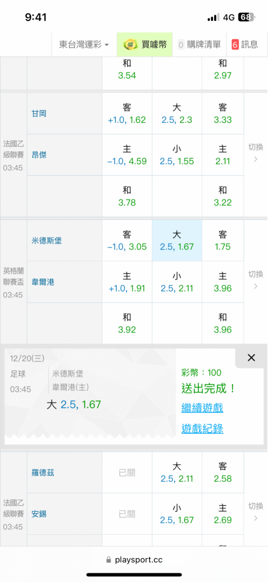268x582 pixels.
Task: Select 小 2.5, 2.11 for 韋爾港
Action: pyautogui.click(x=177, y=282)
